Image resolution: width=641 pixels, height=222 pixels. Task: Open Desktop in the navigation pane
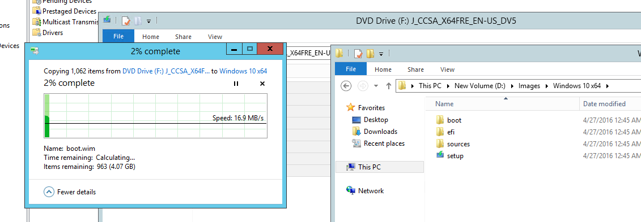point(376,120)
